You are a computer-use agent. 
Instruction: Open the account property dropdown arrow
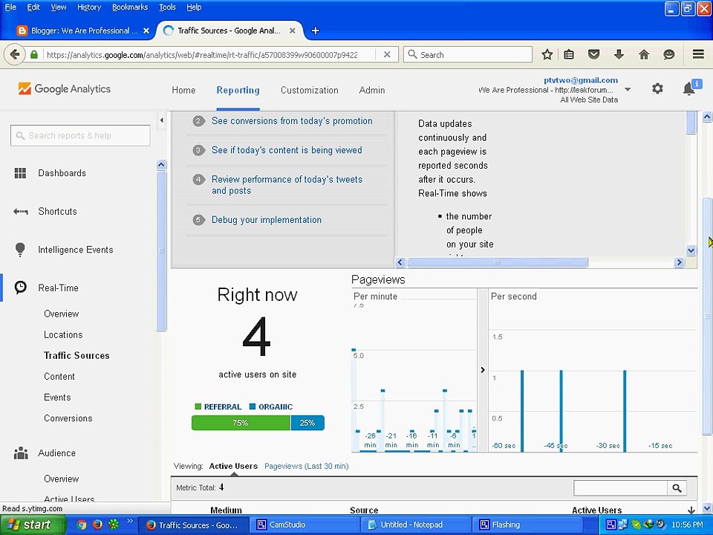coord(628,89)
